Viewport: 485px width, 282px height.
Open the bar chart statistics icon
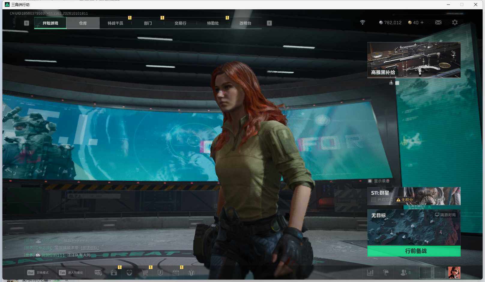pyautogui.click(x=370, y=273)
